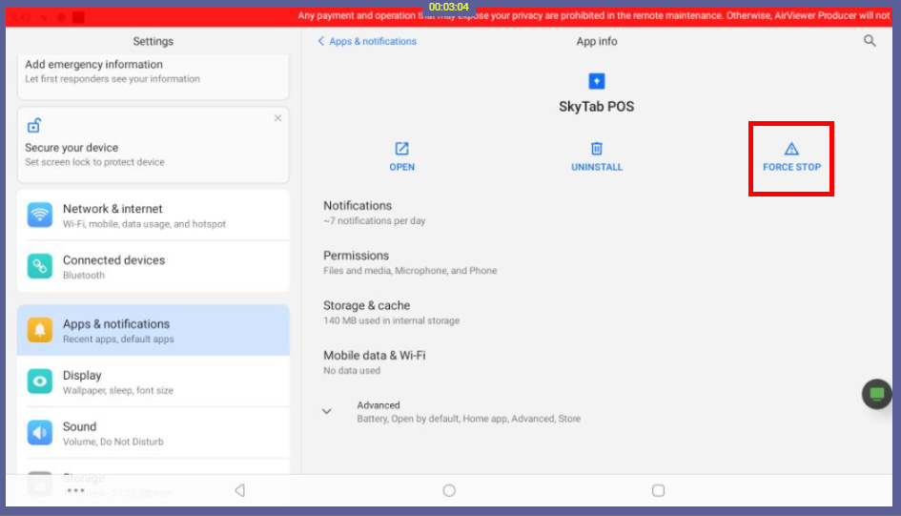Go back to Apps & notifications
Viewport: 901px width, 516px height.
click(367, 41)
